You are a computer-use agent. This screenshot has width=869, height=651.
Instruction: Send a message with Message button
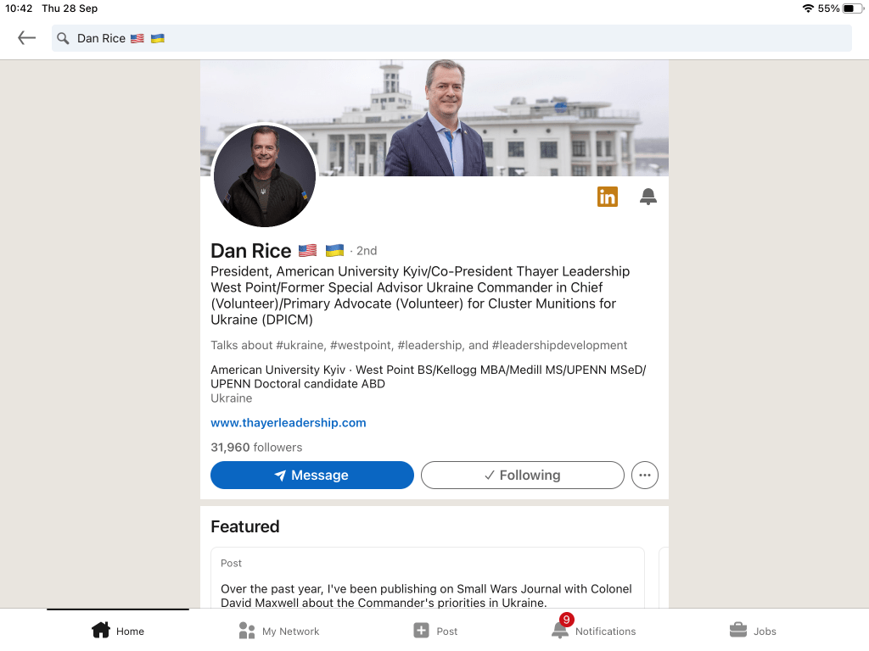coord(312,475)
